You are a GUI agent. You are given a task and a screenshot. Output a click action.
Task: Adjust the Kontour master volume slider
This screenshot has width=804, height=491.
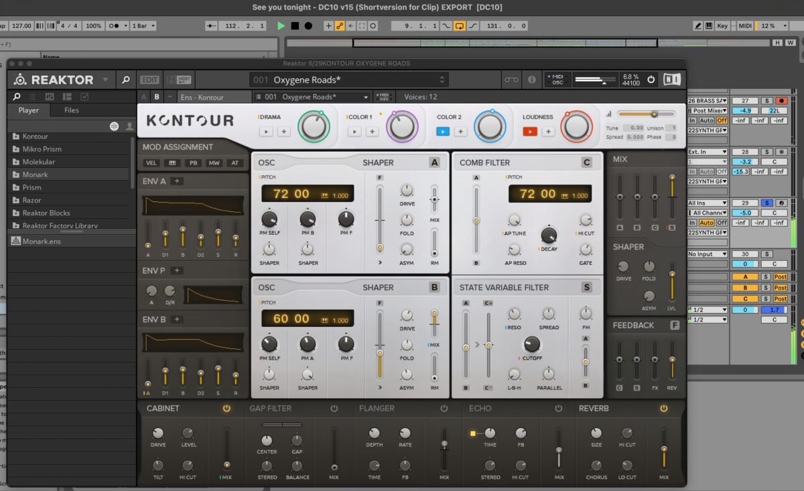click(646, 114)
